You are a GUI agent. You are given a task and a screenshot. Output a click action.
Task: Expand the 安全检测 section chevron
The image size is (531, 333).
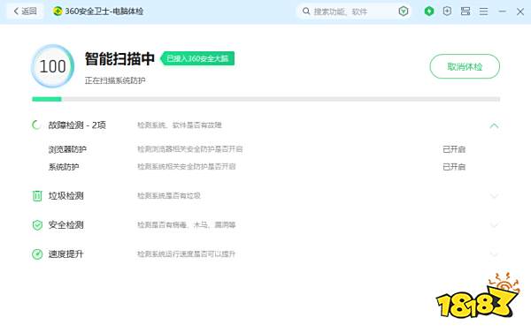[x=494, y=225]
